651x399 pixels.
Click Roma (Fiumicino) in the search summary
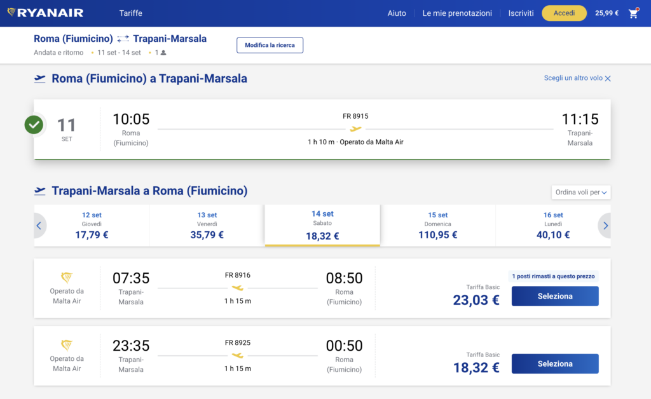(73, 39)
